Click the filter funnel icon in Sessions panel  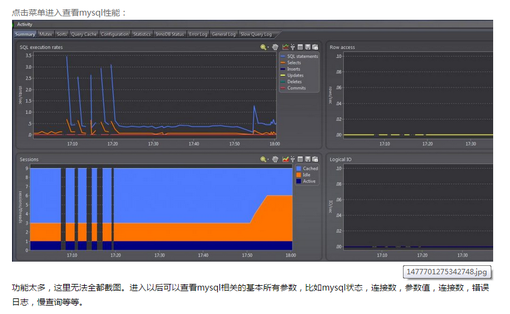point(293,159)
